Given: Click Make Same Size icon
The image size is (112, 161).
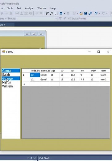Looking at the screenshot, I should [26, 13].
